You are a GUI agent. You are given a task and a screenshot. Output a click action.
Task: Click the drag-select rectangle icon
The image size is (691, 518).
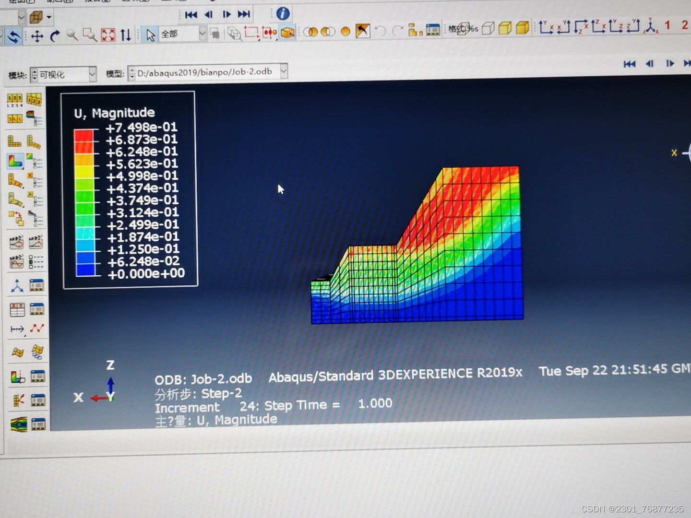pos(251,32)
